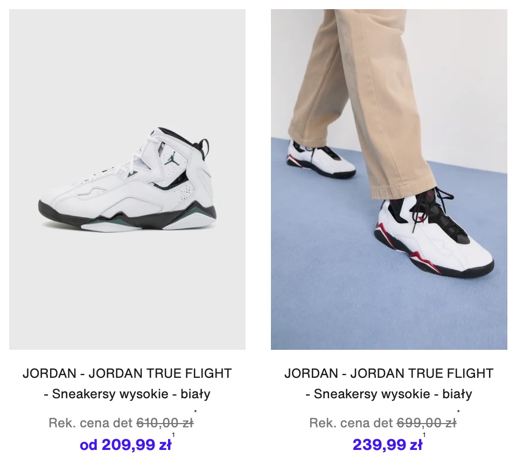Screen dimensions: 516x465
Task: Open right JORDAN TRUE FLIGHT title link
Action: point(389,374)
